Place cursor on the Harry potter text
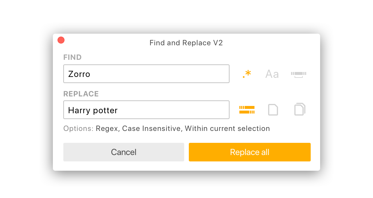This screenshot has width=373, height=198. [x=93, y=110]
